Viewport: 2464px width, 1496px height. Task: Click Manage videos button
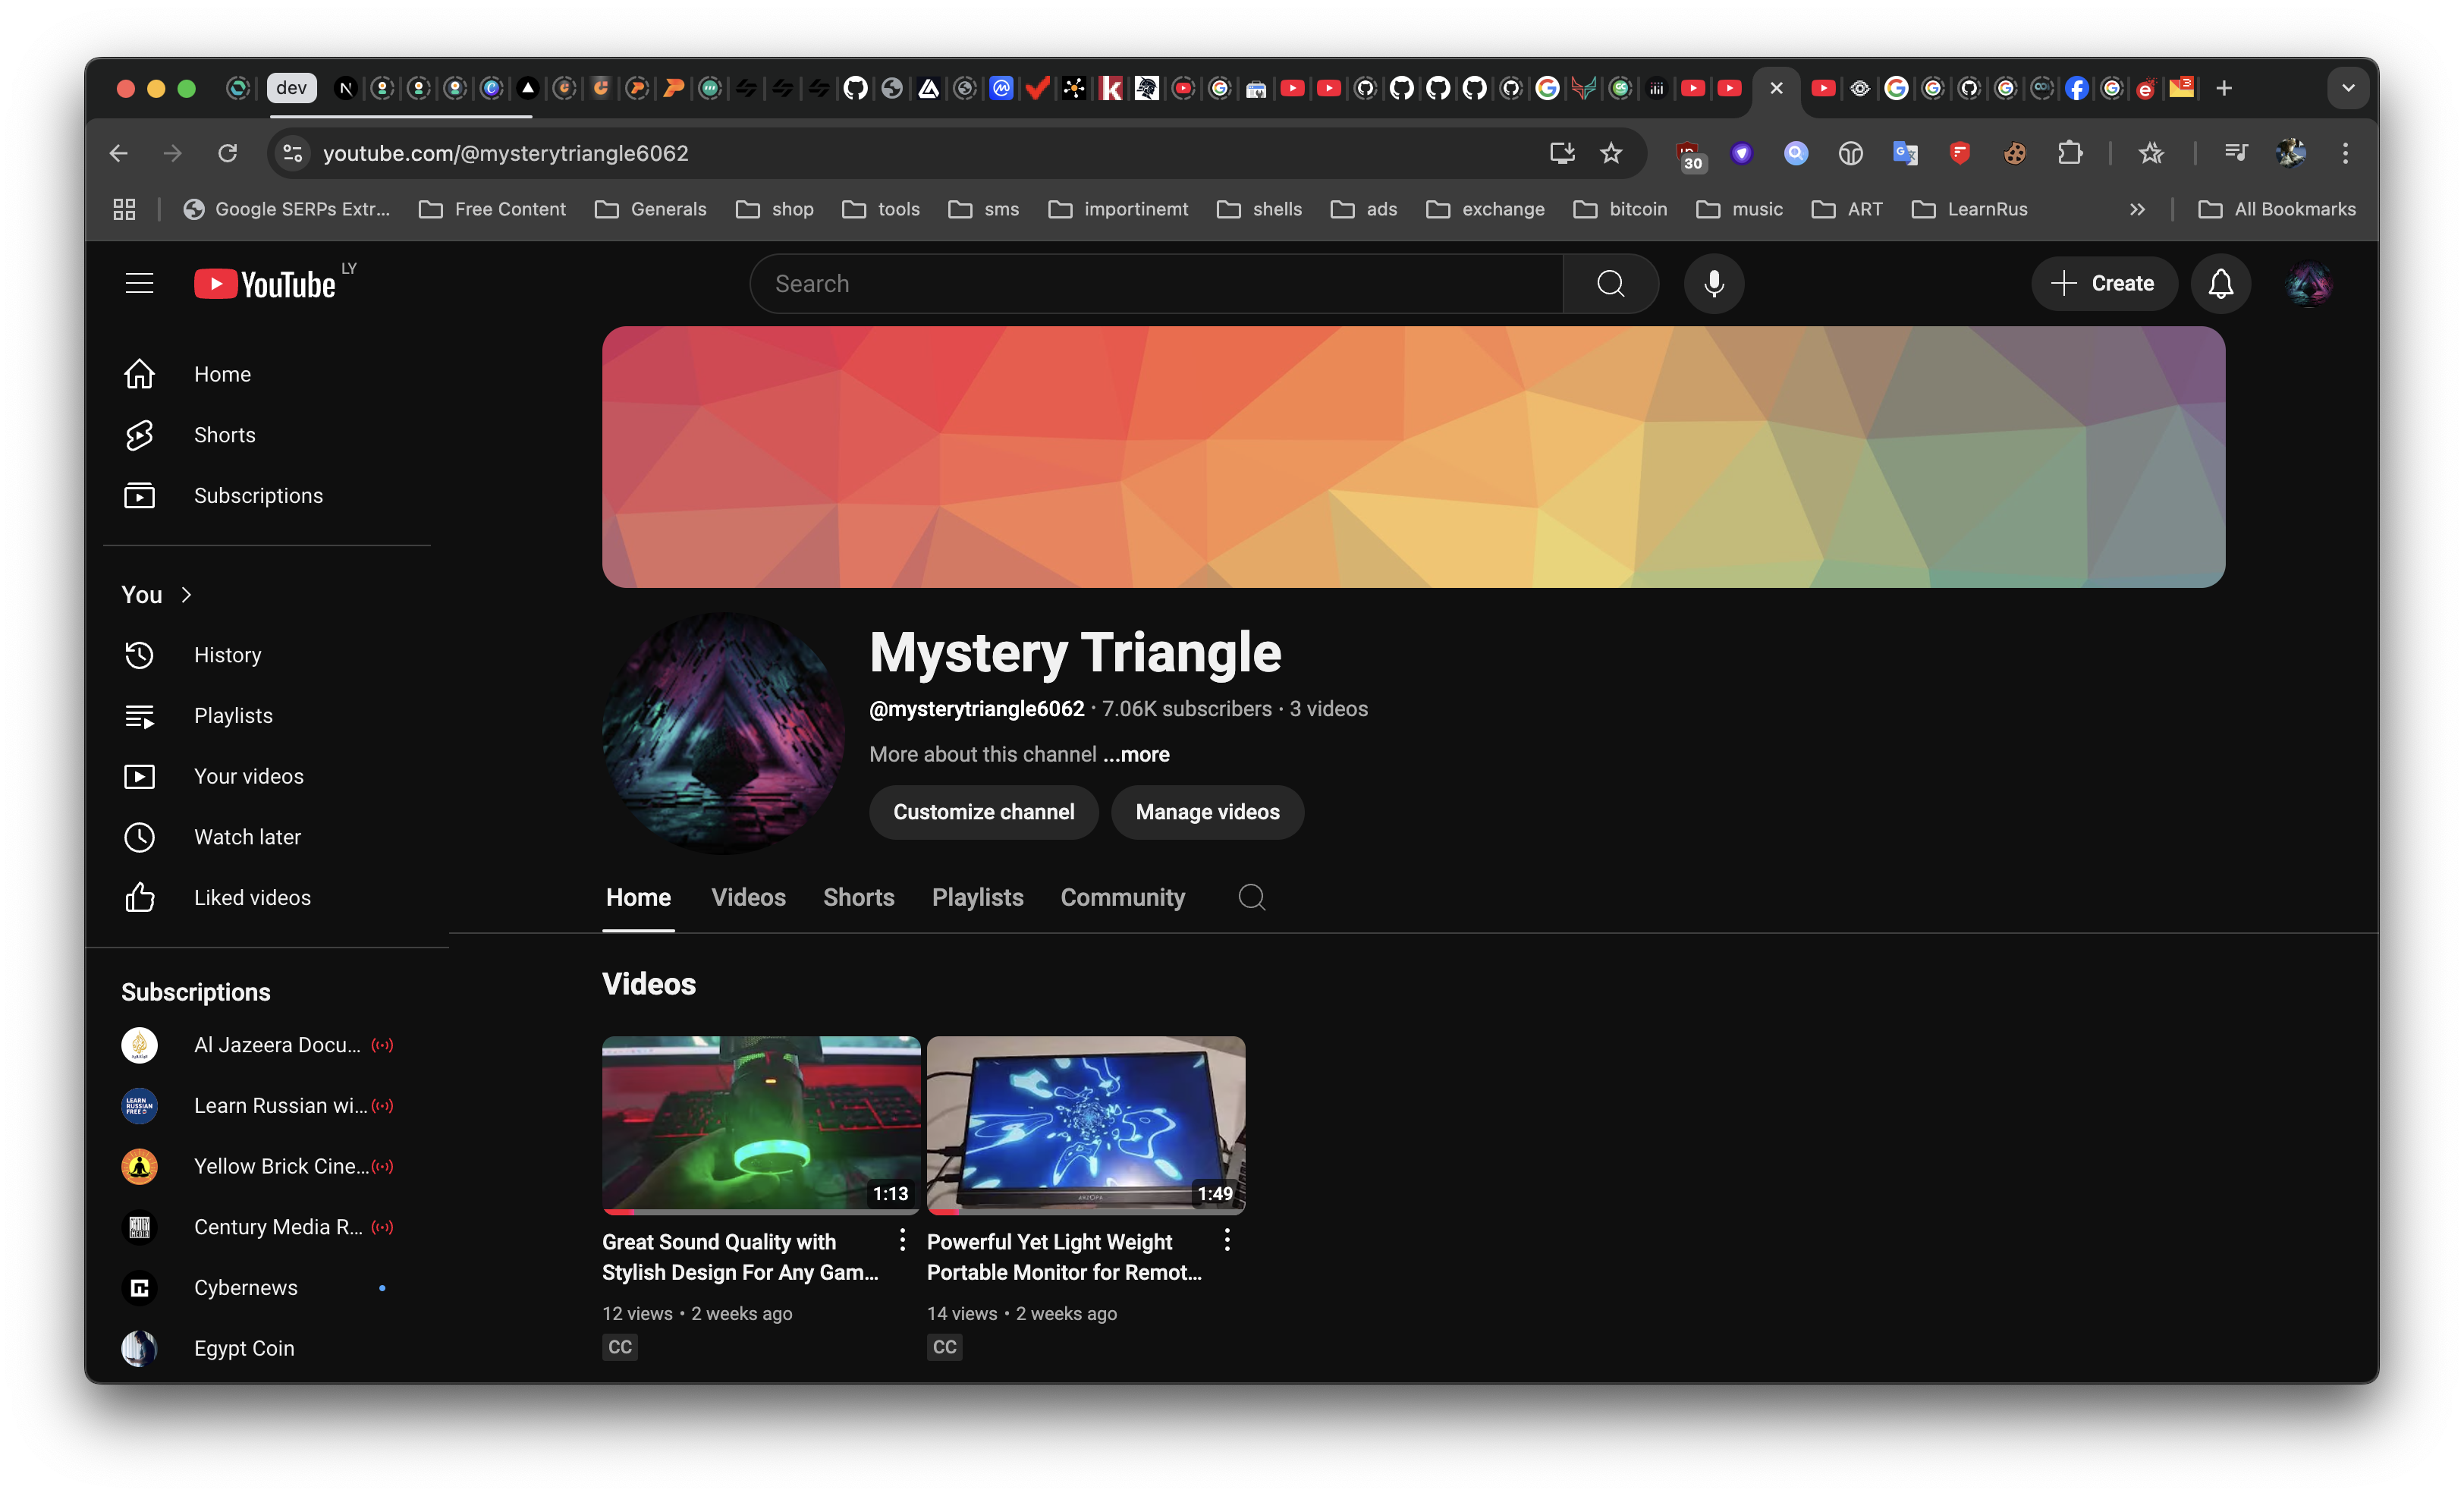coord(1207,812)
